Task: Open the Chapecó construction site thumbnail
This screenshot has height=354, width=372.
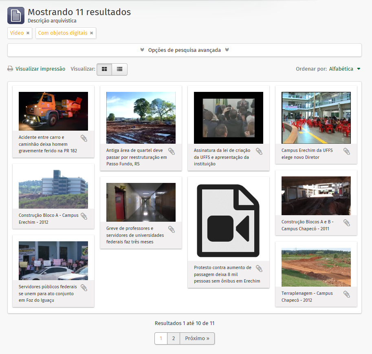Action: pyautogui.click(x=316, y=196)
